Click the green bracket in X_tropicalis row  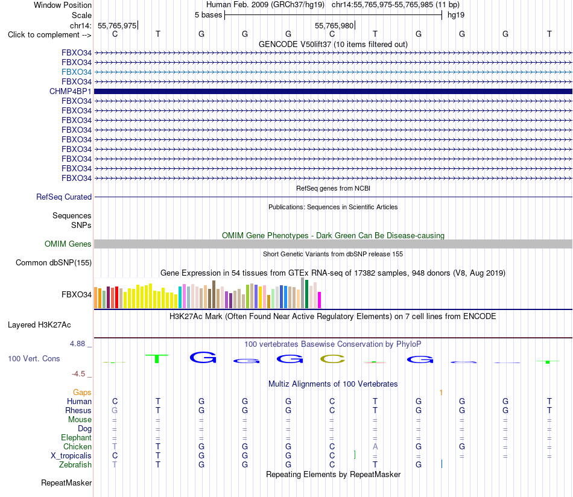(355, 455)
